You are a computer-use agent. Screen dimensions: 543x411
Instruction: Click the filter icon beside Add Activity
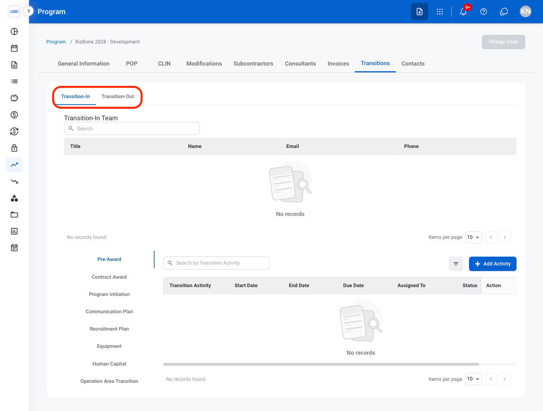pyautogui.click(x=456, y=264)
